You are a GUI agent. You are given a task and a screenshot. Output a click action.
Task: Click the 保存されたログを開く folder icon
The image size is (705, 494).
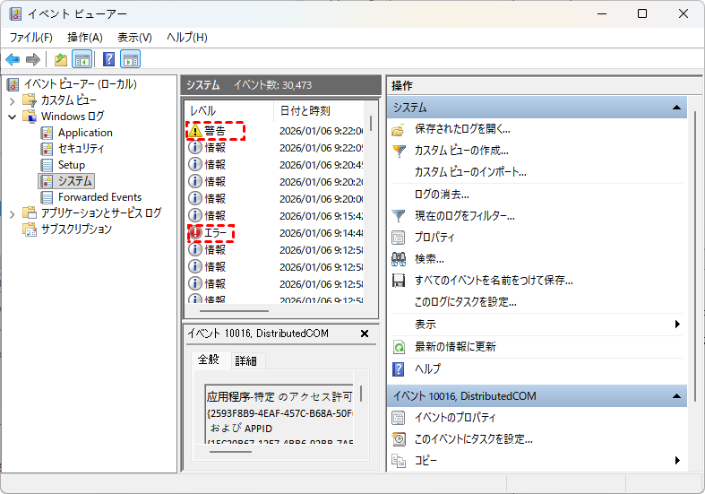tap(399, 129)
